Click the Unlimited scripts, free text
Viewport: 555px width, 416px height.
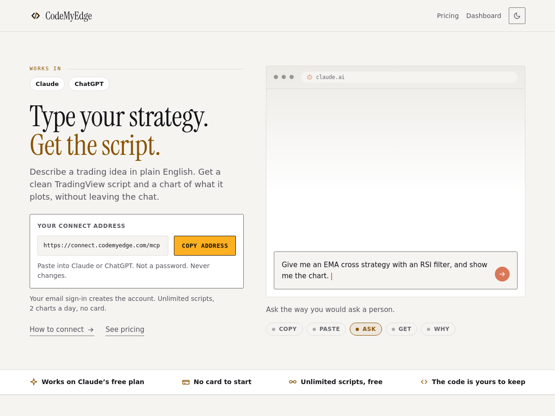[x=342, y=382]
